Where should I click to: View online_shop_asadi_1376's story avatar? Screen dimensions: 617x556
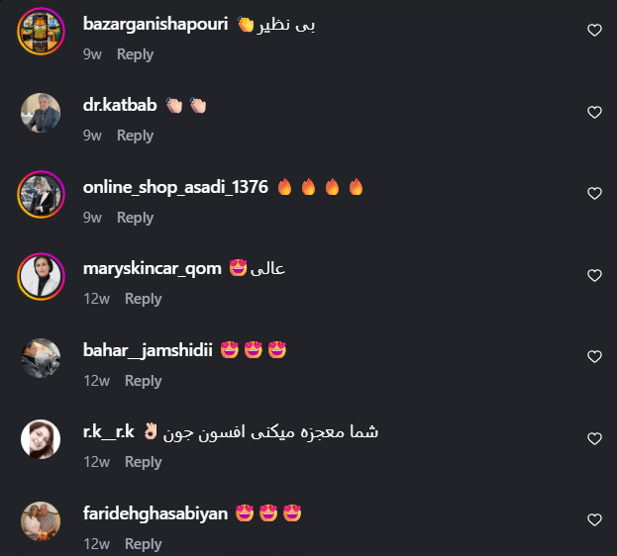click(41, 194)
